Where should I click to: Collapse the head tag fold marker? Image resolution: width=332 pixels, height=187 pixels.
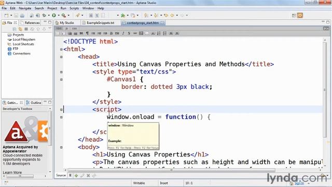[x=61, y=57]
